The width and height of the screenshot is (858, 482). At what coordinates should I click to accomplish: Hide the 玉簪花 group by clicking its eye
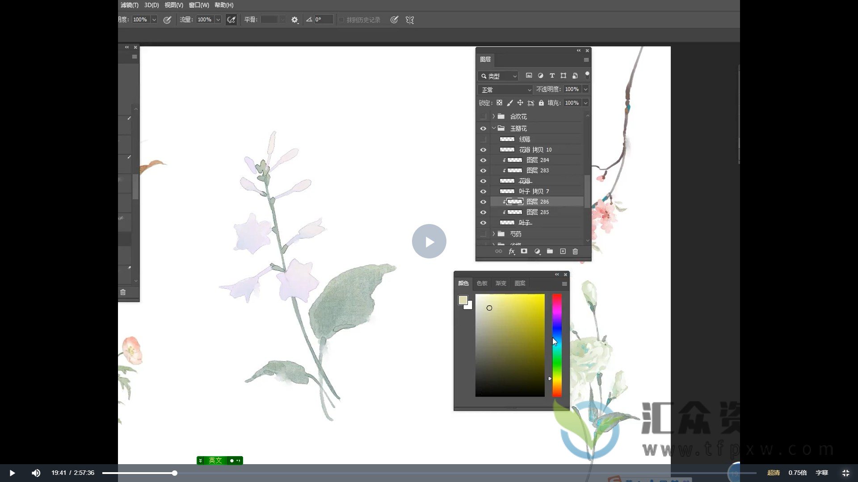(x=483, y=128)
